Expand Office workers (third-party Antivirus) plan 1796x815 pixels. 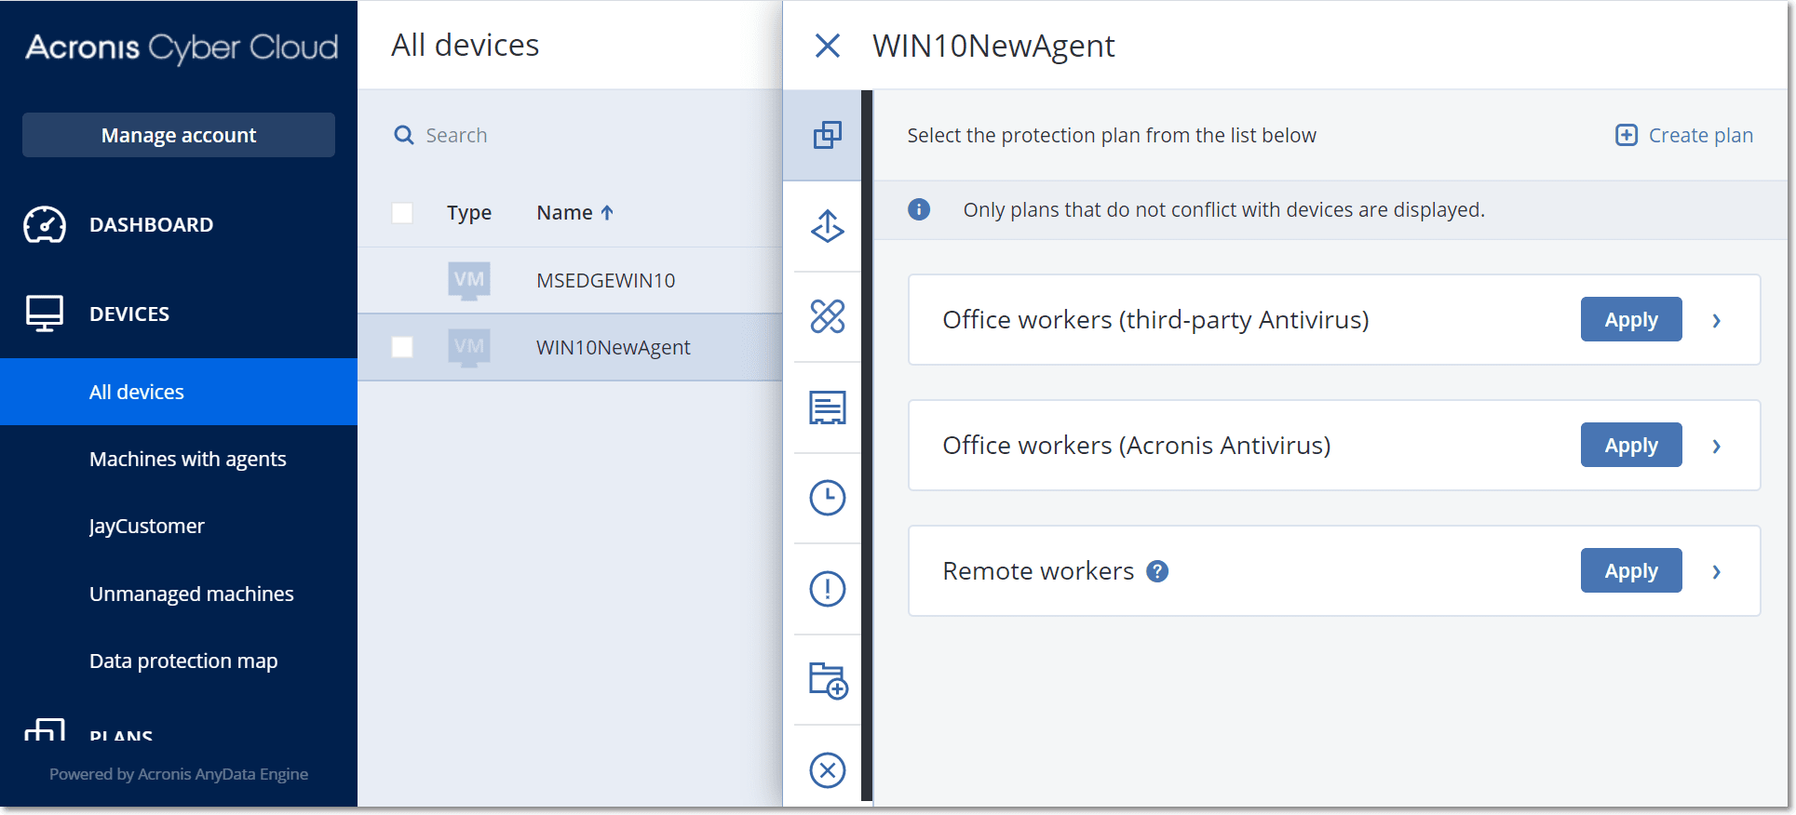(1716, 320)
